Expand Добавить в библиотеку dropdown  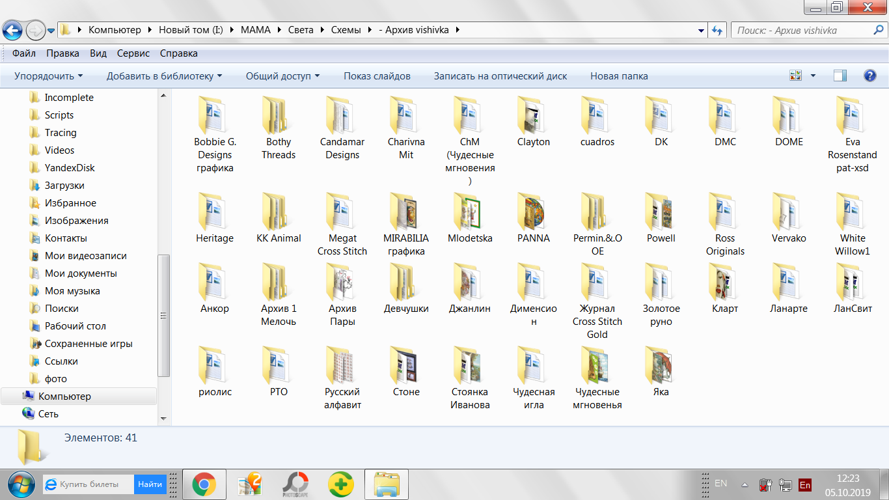click(164, 76)
